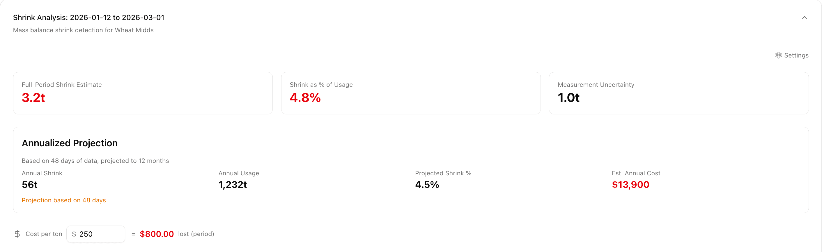Click the $800.00 lost period amount
This screenshot has height=252, width=822.
pos(157,234)
